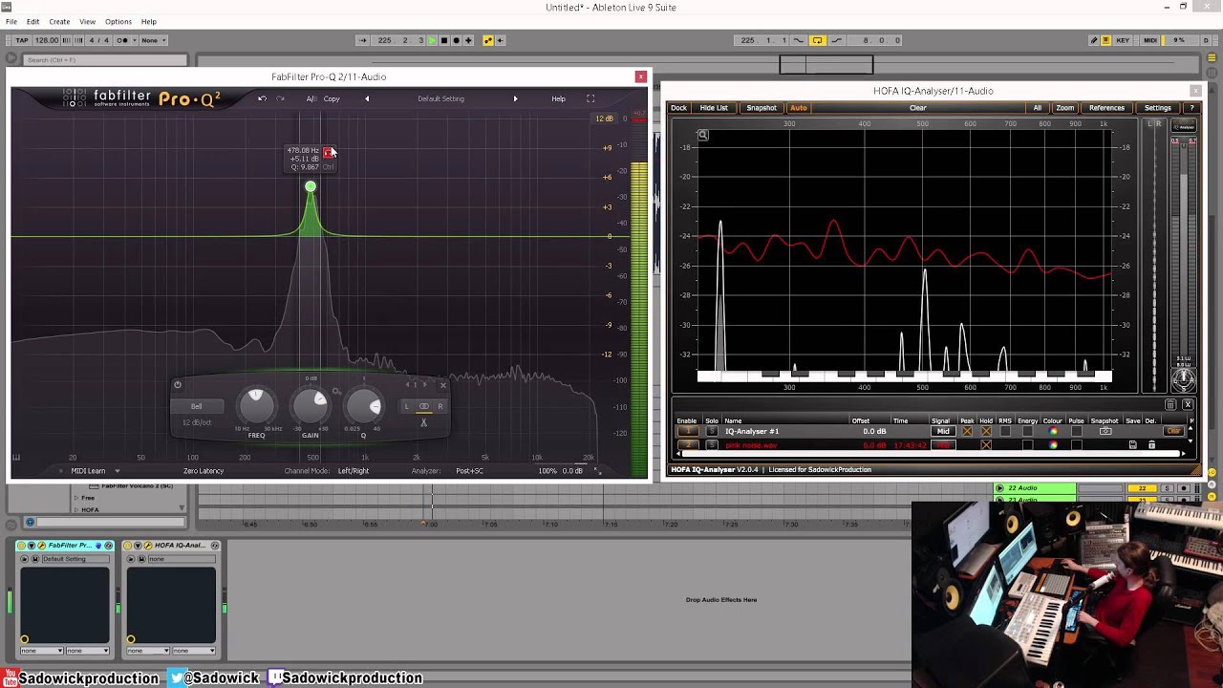
Task: Open Ableton quantization None dropdown
Action: click(x=153, y=40)
